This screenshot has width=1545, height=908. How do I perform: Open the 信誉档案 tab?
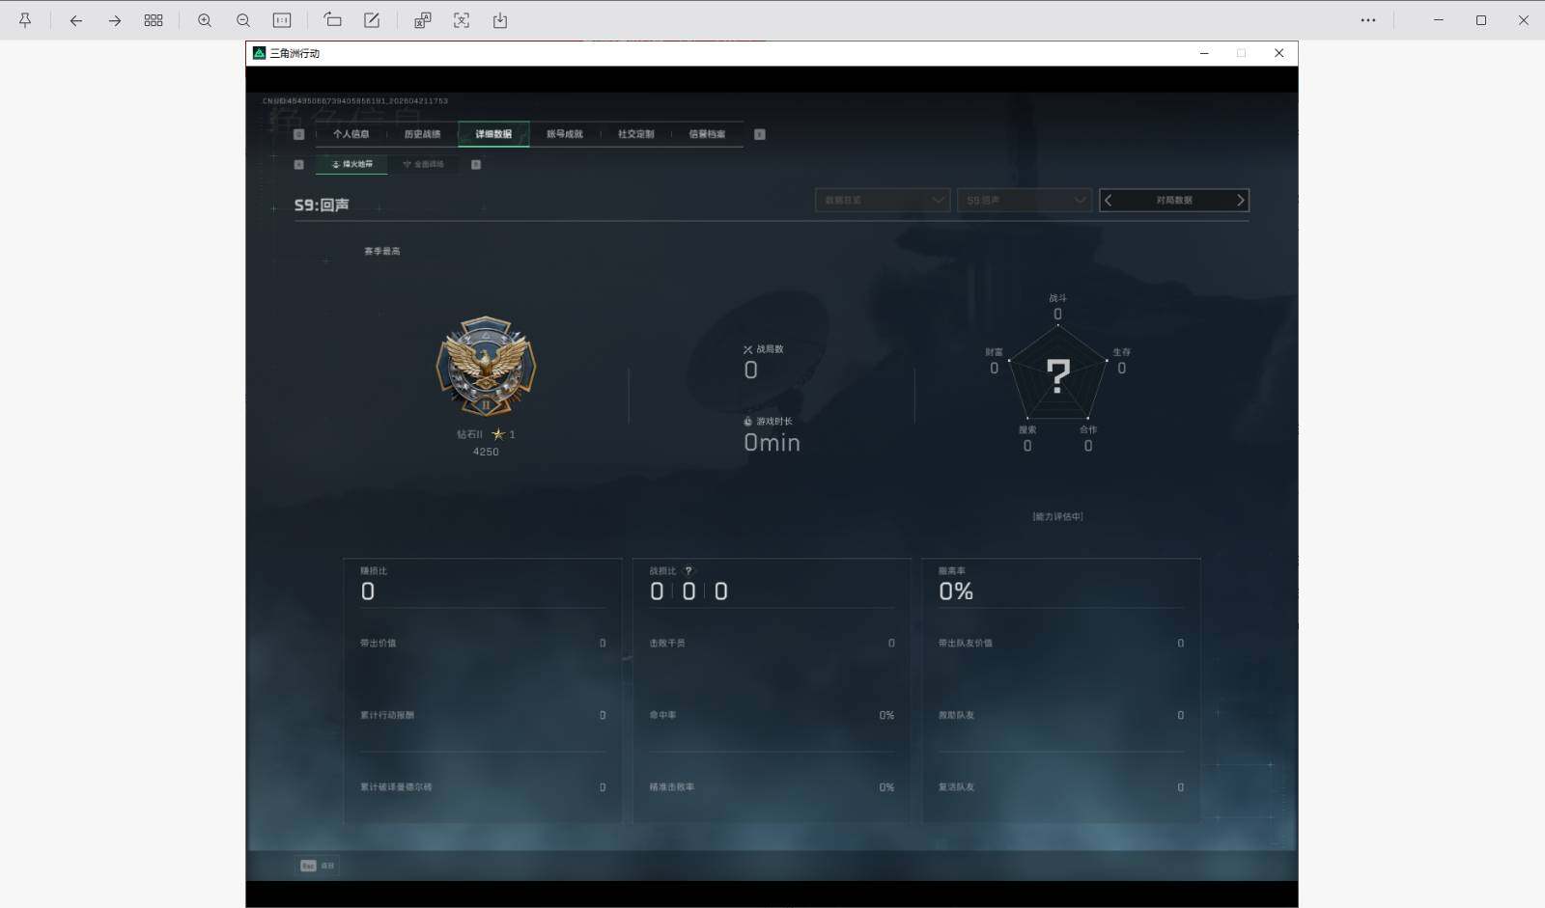pyautogui.click(x=707, y=134)
